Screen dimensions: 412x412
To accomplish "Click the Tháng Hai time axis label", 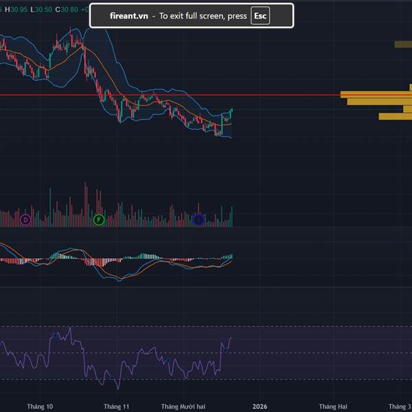I will pyautogui.click(x=333, y=407).
